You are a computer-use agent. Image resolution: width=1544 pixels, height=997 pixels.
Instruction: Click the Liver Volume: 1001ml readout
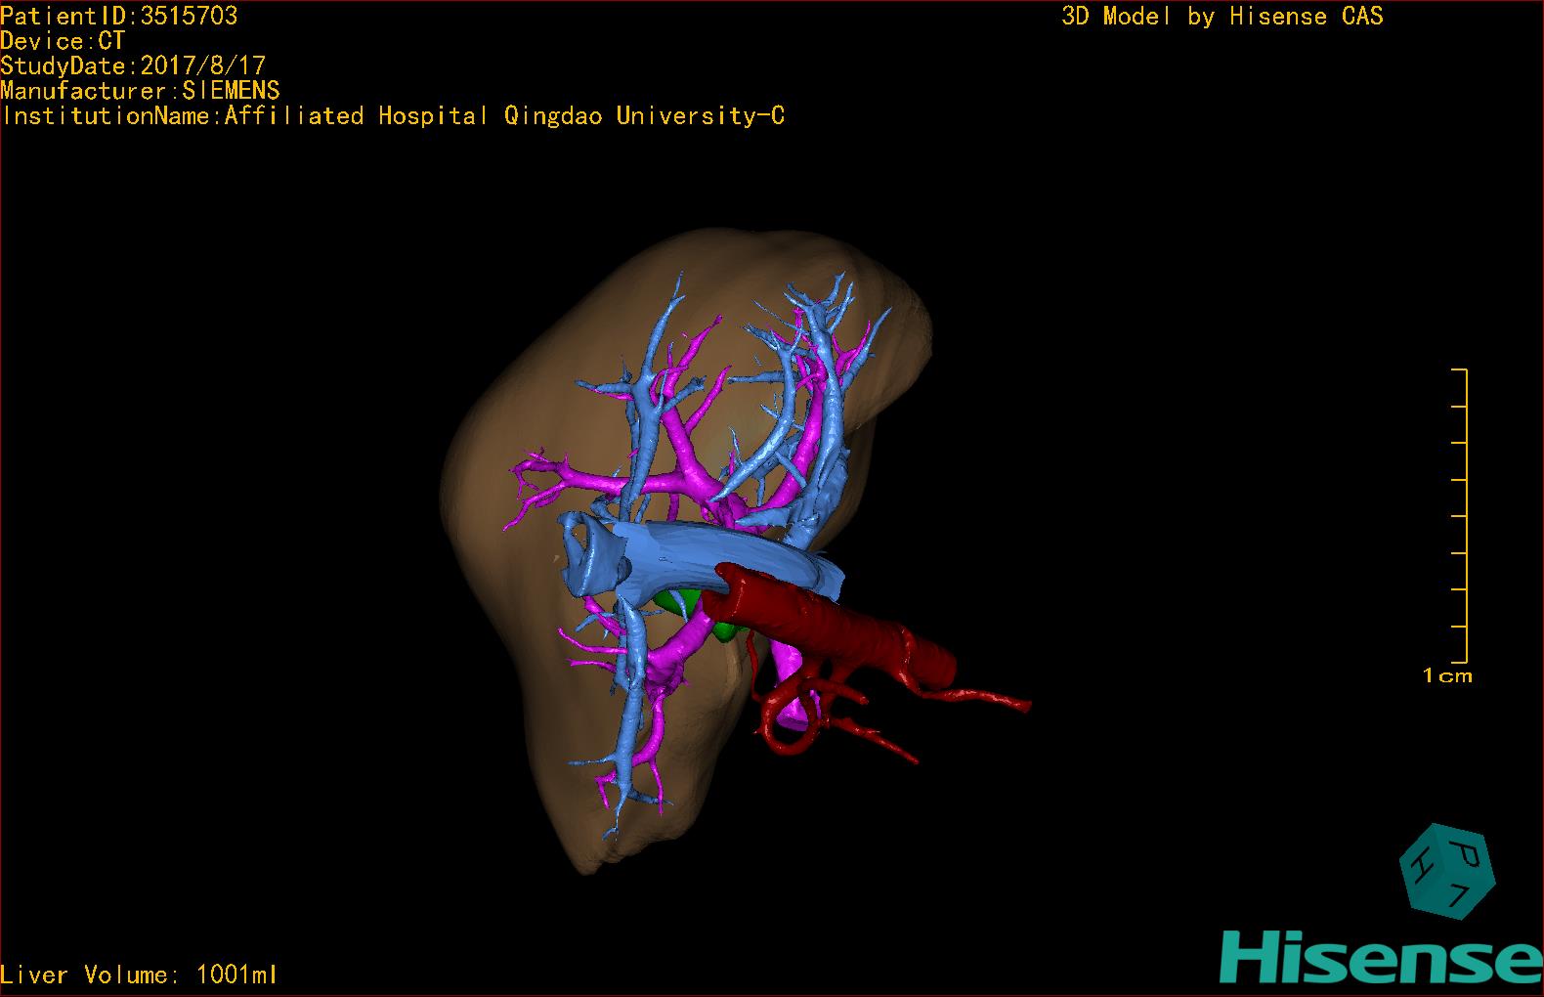tap(139, 975)
